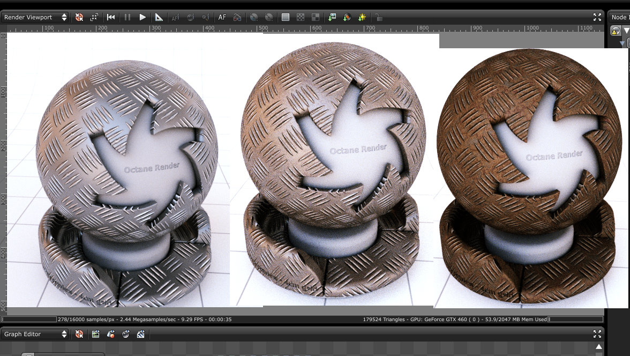Open the Render Viewport panel type dropdown
630x356 pixels.
click(34, 17)
